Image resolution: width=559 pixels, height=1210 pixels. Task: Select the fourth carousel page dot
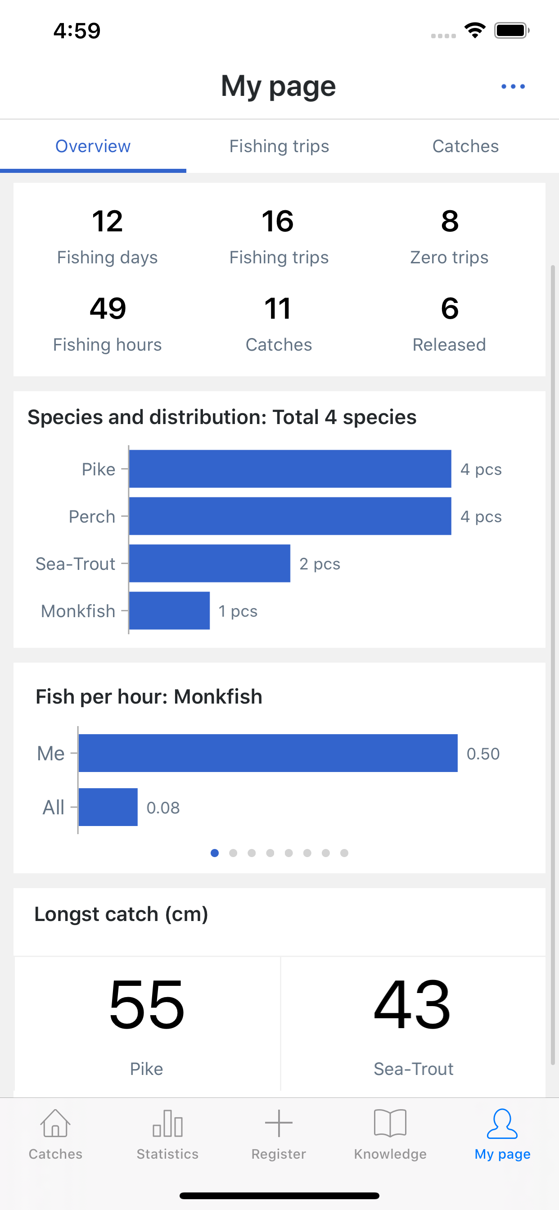[270, 853]
